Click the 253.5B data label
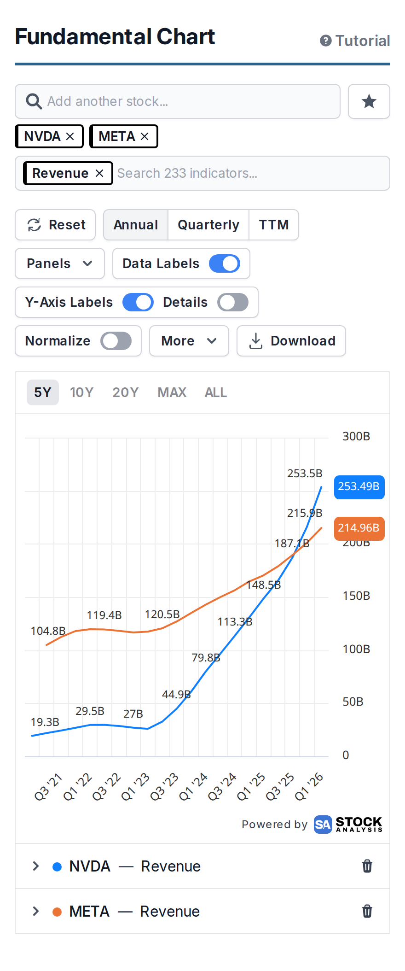Viewport: 405px width, 971px height. pyautogui.click(x=305, y=473)
